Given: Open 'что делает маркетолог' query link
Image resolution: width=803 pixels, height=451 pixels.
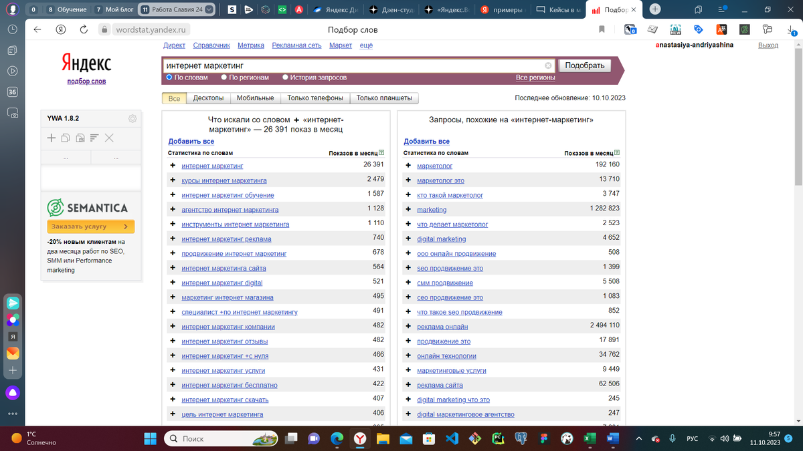Looking at the screenshot, I should (x=452, y=224).
